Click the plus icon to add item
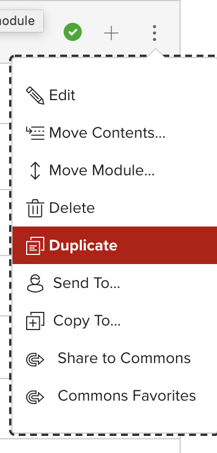This screenshot has height=453, width=217. (x=111, y=34)
